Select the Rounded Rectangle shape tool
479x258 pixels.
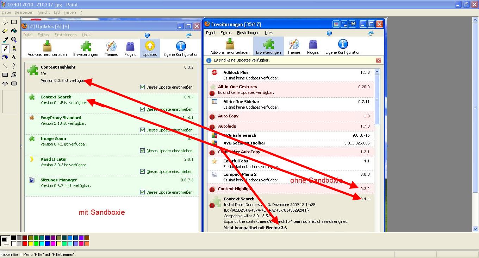[14, 84]
